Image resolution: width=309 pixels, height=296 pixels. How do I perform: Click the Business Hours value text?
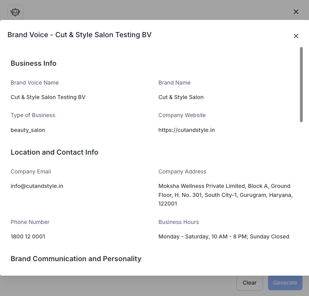point(224,236)
